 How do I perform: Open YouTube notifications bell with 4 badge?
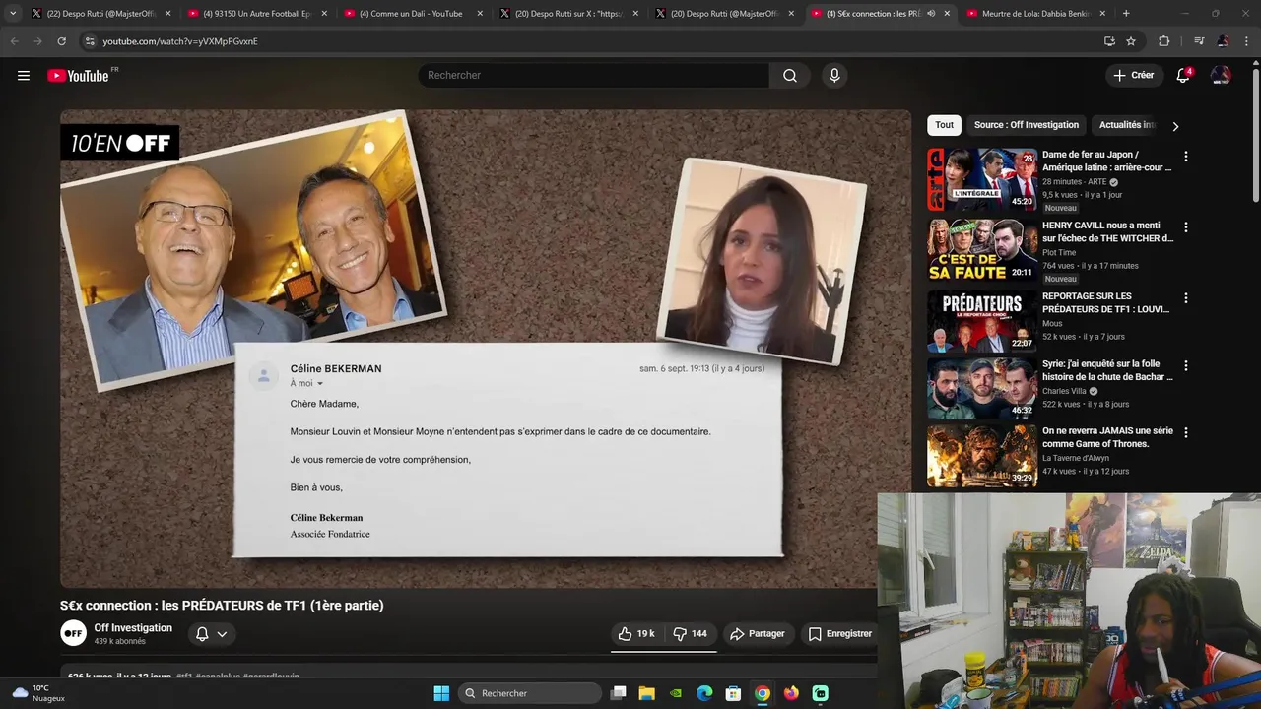[x=1183, y=76]
